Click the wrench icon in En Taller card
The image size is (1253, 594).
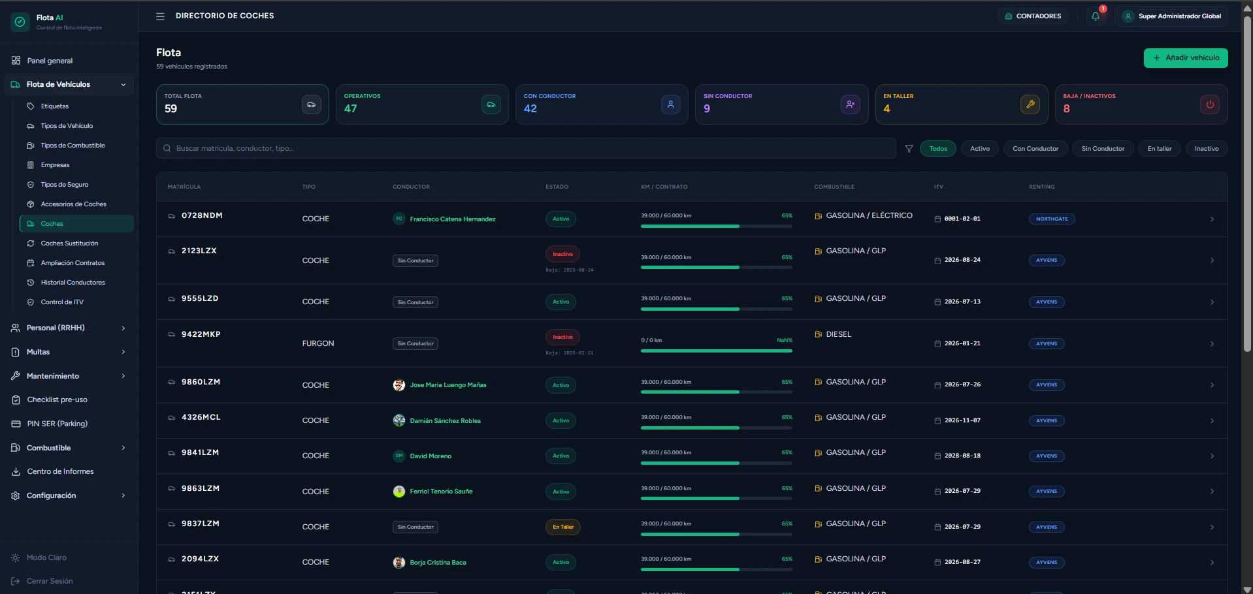(1030, 104)
